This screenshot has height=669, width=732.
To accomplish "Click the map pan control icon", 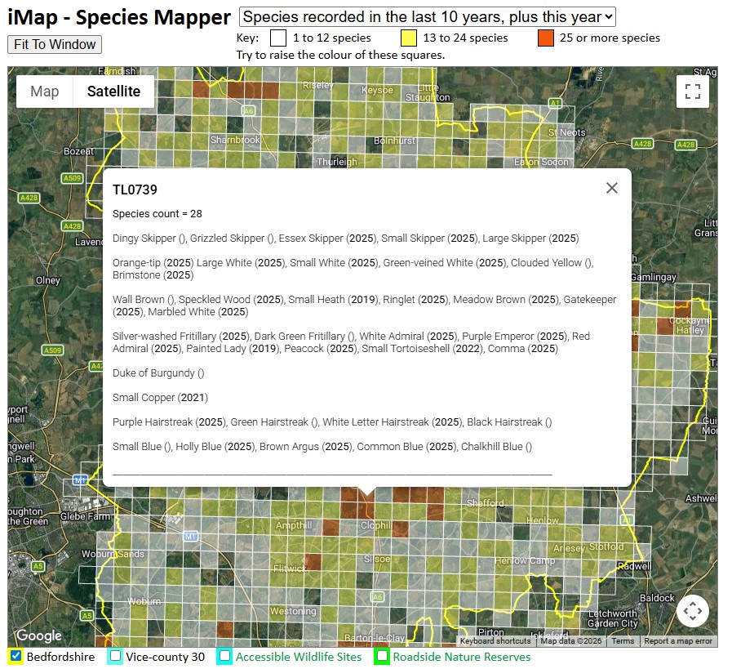I will coord(693,611).
